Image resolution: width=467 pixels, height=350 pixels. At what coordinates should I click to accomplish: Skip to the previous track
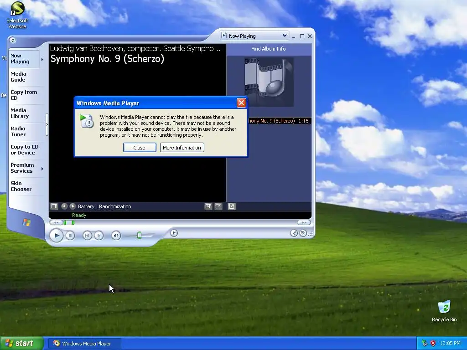pyautogui.click(x=87, y=236)
